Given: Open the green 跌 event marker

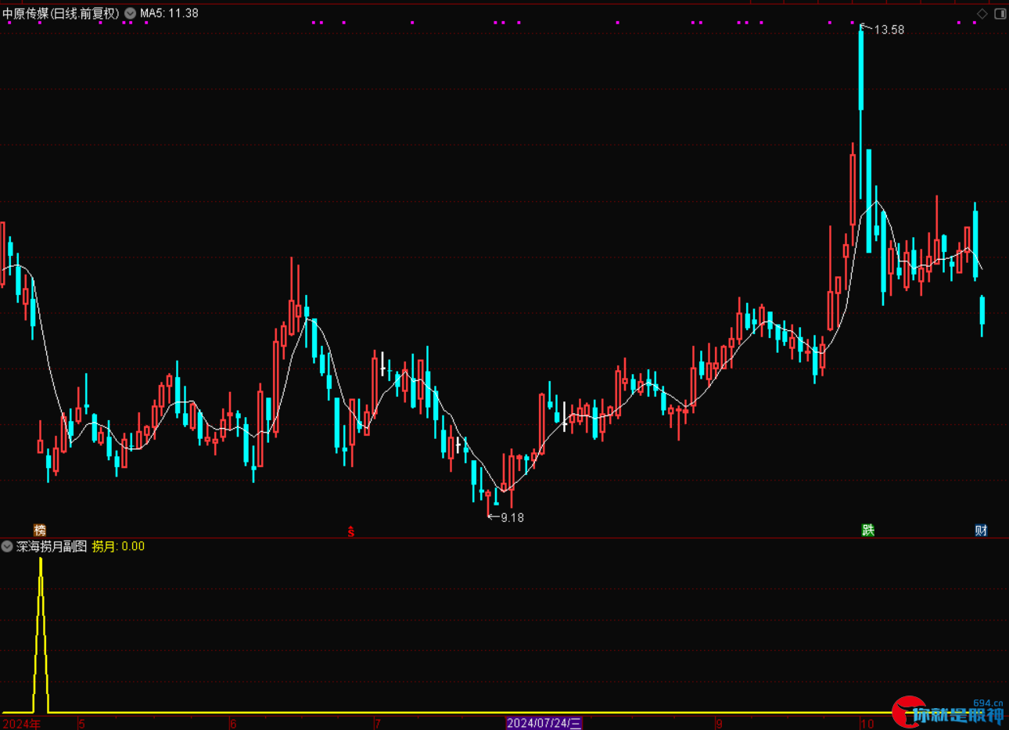Looking at the screenshot, I should (x=867, y=530).
